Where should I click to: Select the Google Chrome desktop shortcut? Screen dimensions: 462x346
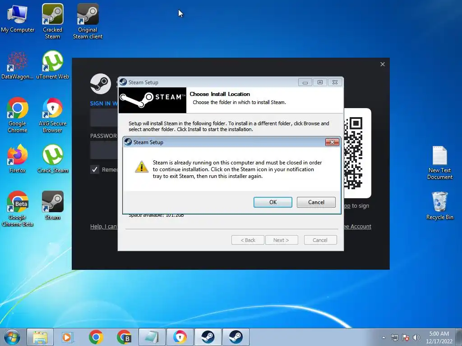coord(18,115)
